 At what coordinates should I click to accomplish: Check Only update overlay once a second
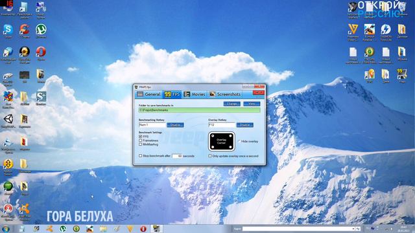[x=210, y=156]
